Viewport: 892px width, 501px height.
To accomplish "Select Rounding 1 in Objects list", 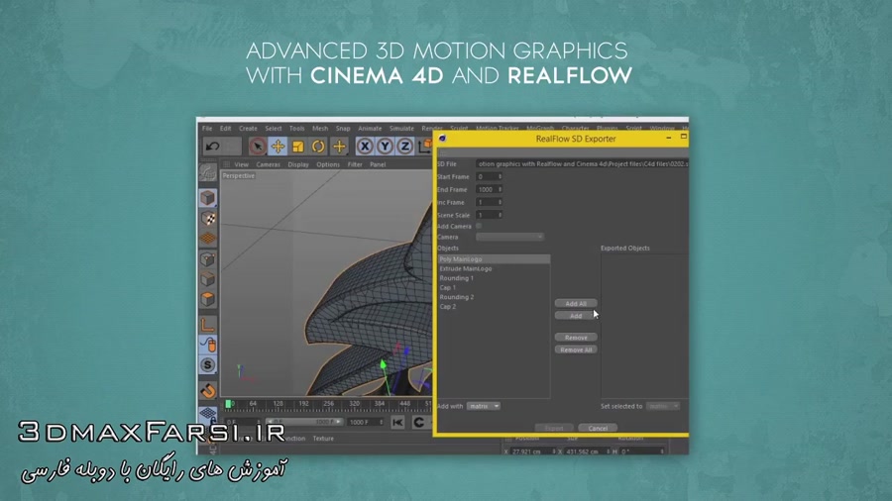I will (494, 278).
